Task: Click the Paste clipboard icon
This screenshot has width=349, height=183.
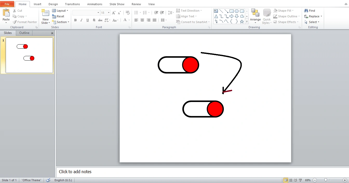Action: tap(6, 13)
